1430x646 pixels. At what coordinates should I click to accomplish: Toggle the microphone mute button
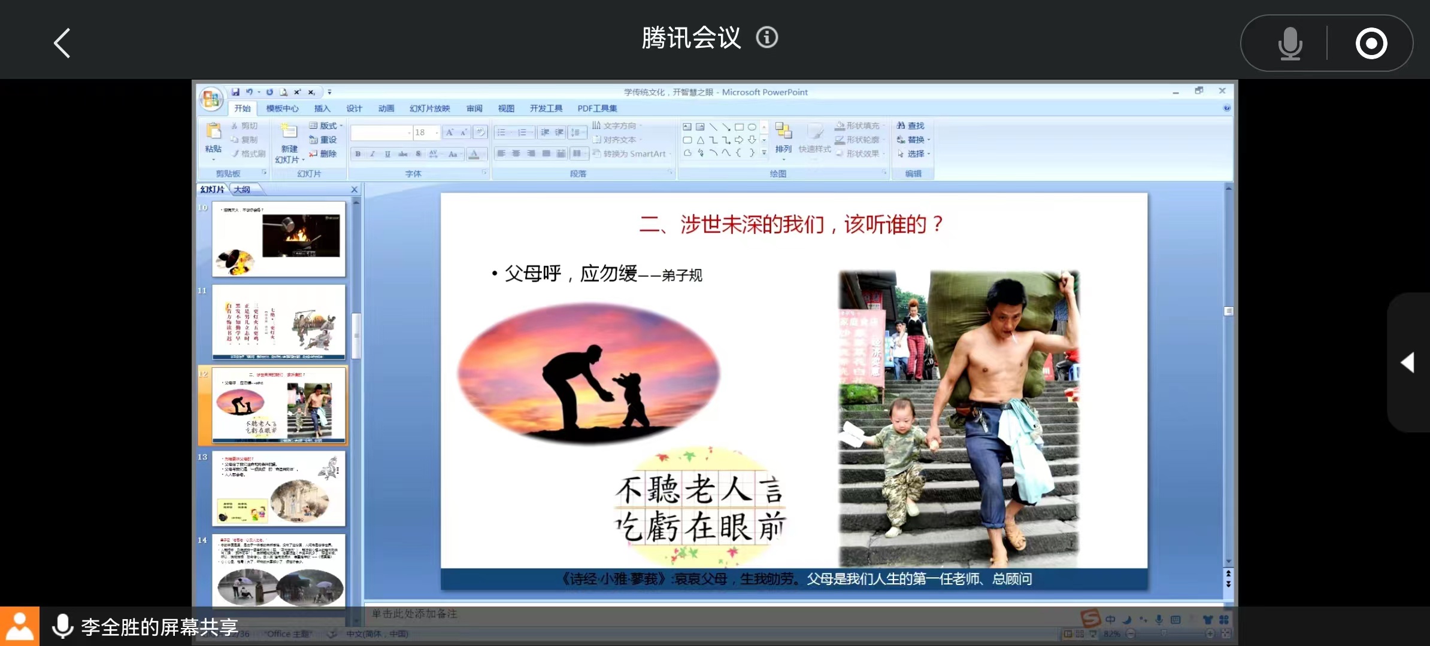1290,43
